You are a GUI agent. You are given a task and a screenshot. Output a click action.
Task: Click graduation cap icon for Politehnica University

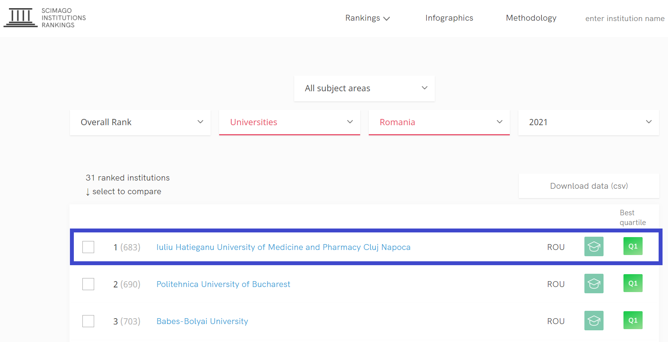pyautogui.click(x=594, y=284)
